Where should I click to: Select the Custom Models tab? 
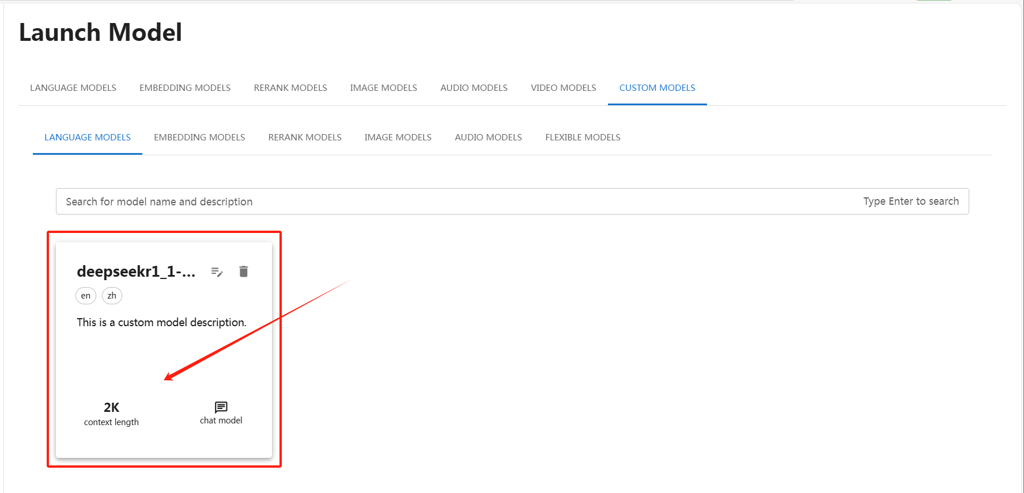658,88
